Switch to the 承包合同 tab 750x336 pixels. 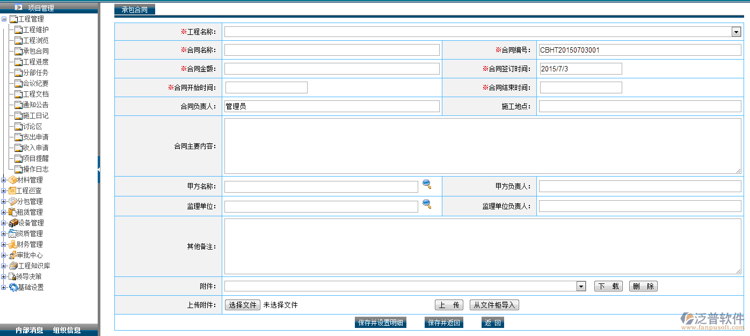click(134, 10)
